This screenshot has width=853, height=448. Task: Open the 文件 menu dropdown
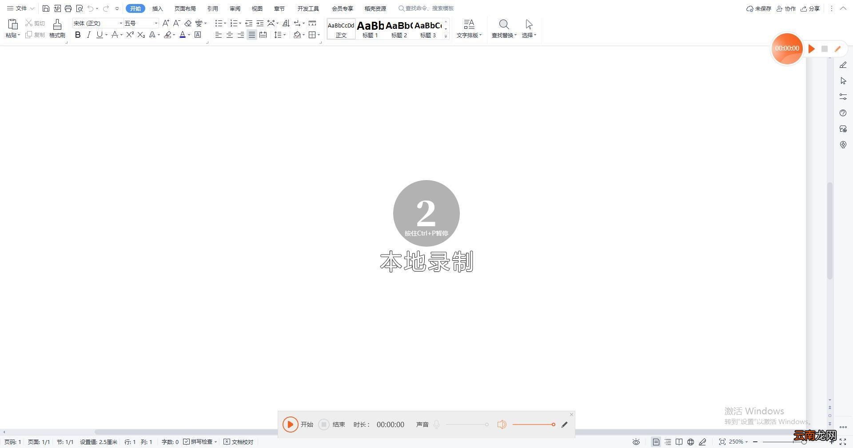pos(20,8)
